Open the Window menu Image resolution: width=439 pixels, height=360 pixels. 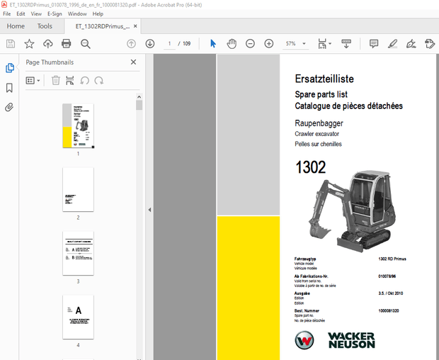click(x=77, y=13)
